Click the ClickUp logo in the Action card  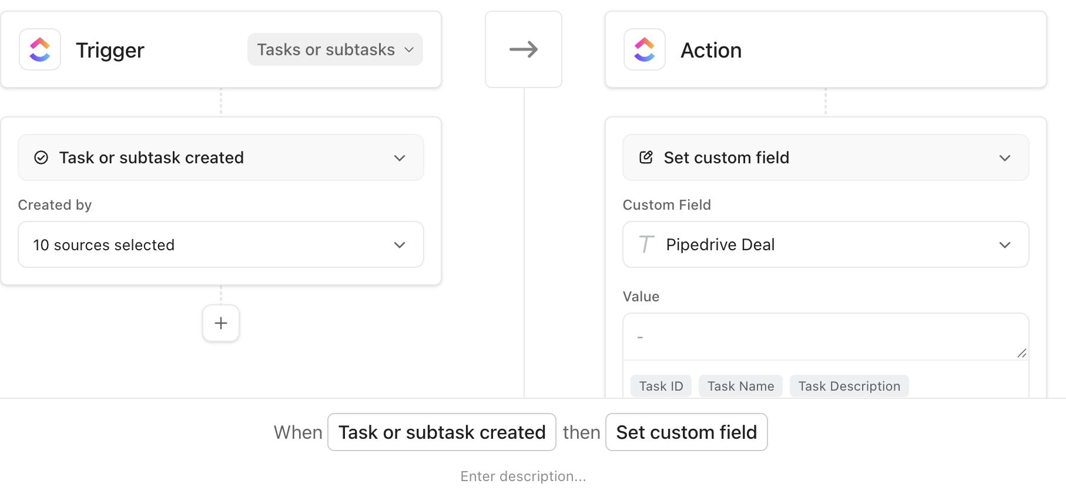644,50
